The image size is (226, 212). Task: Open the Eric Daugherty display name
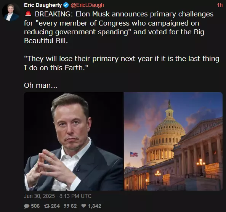coord(43,5)
